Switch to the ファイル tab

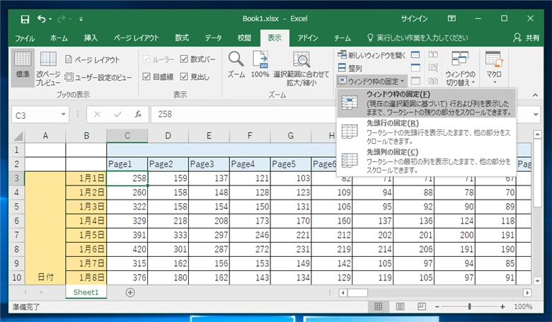click(25, 38)
